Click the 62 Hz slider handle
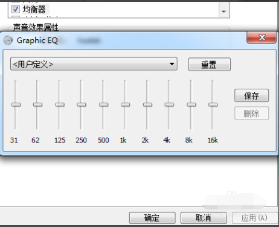The width and height of the screenshot is (279, 227). 37,104
